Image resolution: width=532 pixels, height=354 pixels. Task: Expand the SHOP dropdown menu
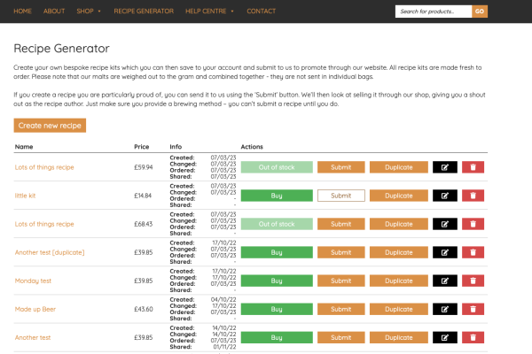pos(89,12)
